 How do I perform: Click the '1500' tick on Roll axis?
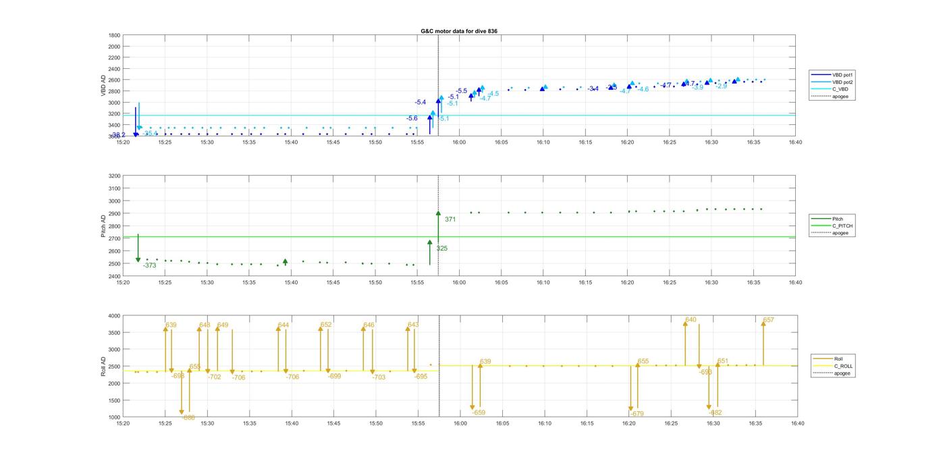pyautogui.click(x=115, y=400)
